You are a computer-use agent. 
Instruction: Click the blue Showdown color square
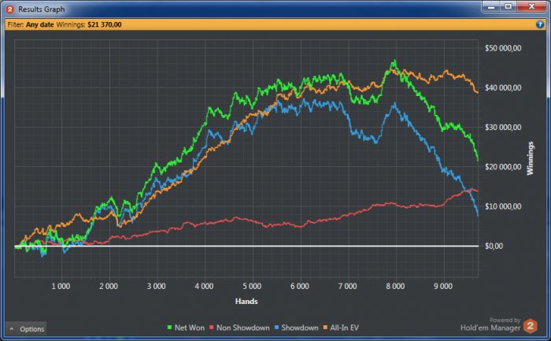pyautogui.click(x=276, y=328)
